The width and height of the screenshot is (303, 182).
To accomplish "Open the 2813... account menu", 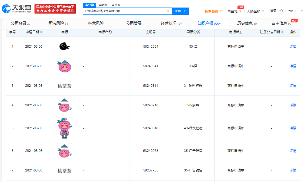I will [x=295, y=11].
